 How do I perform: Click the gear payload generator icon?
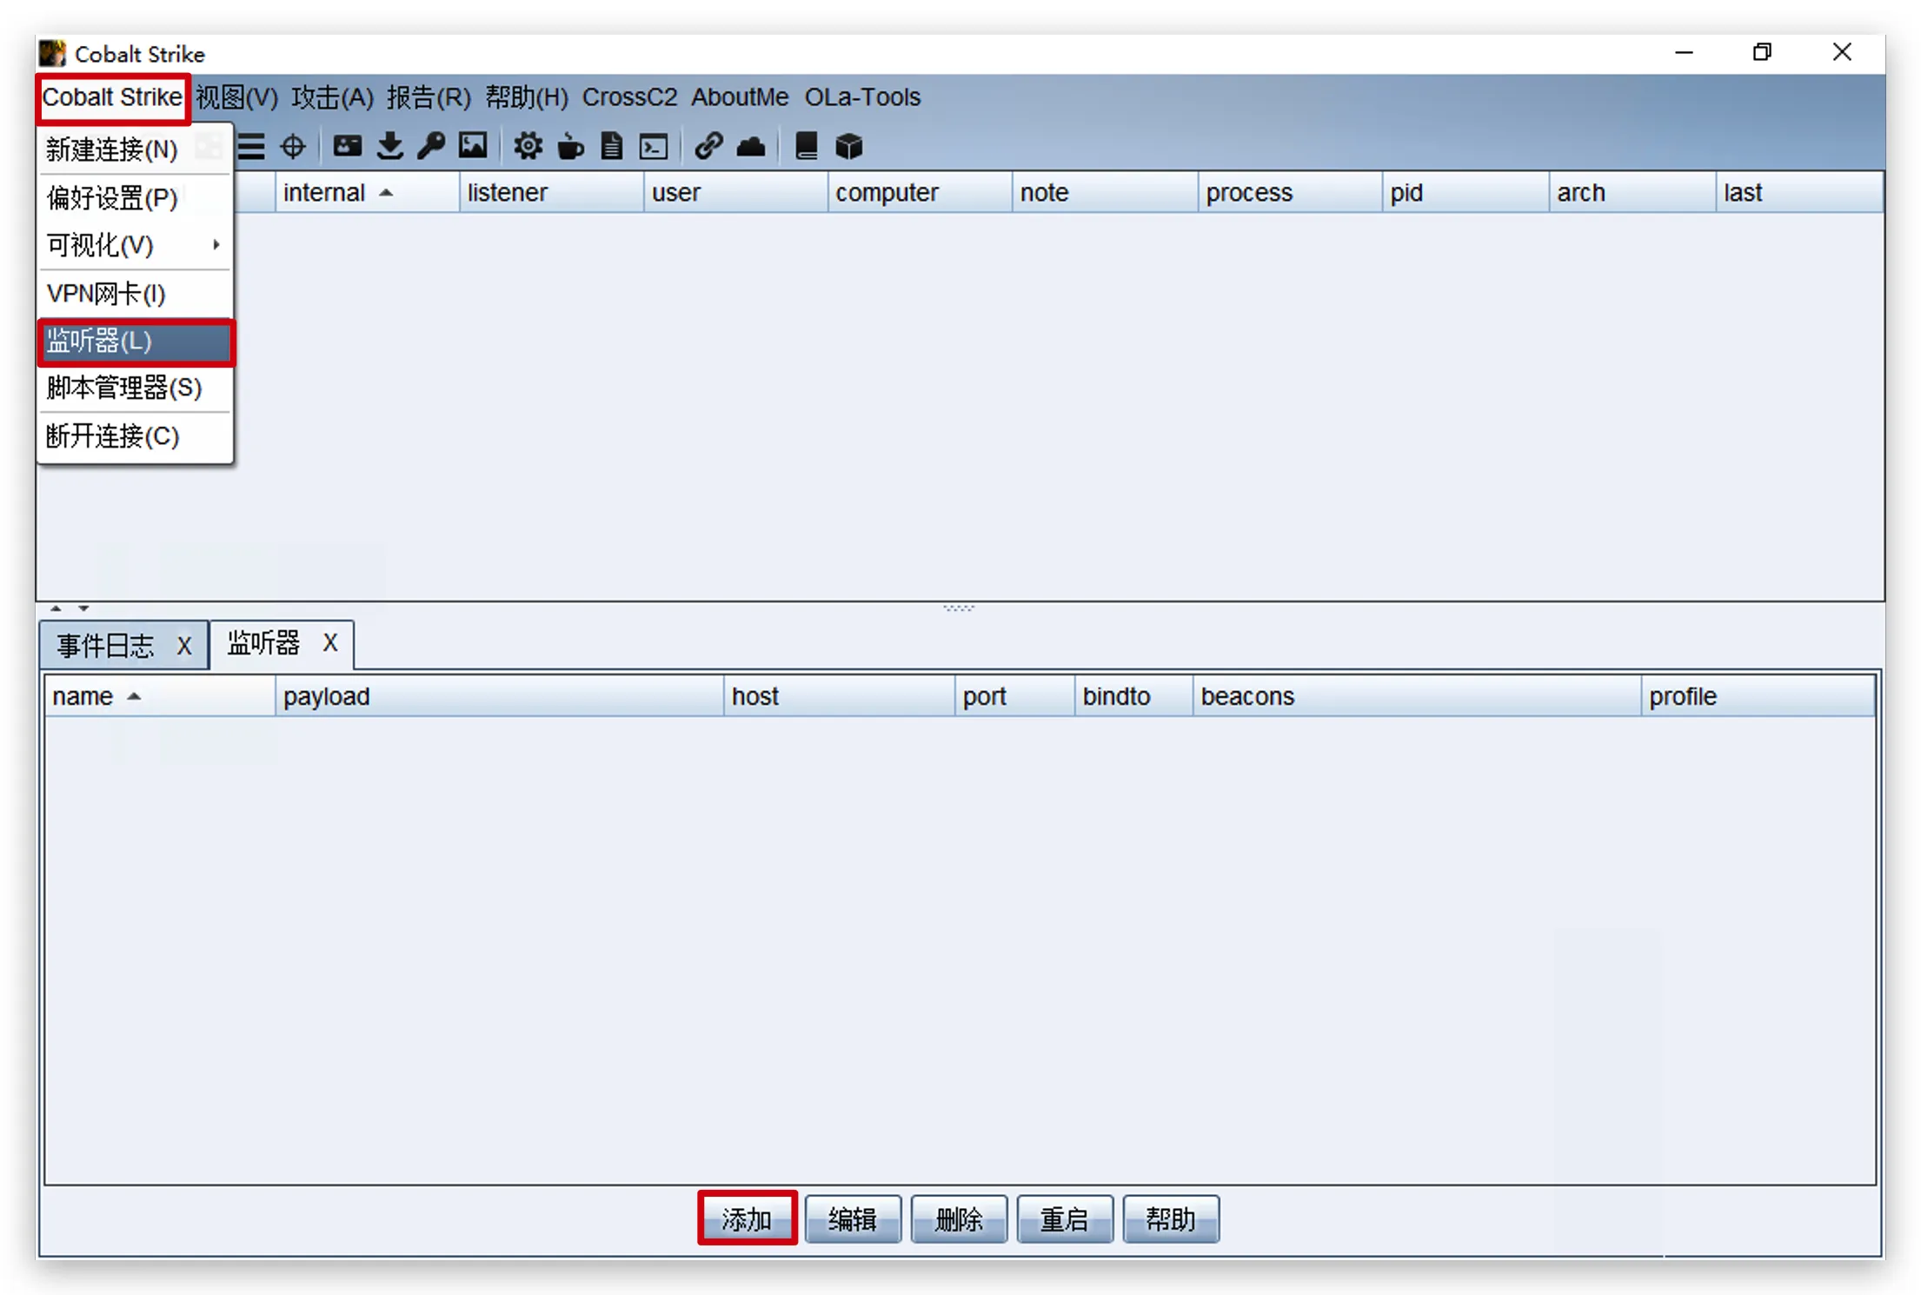click(528, 146)
